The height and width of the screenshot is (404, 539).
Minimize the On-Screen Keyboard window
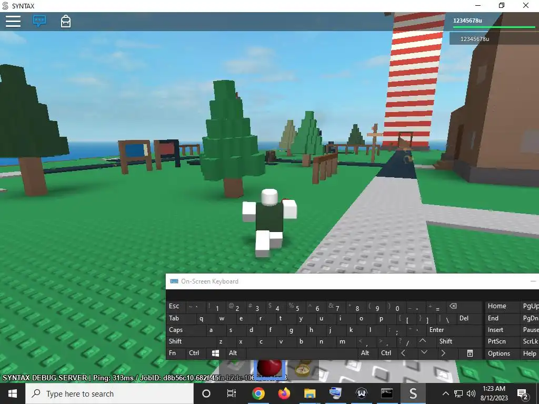[533, 281]
